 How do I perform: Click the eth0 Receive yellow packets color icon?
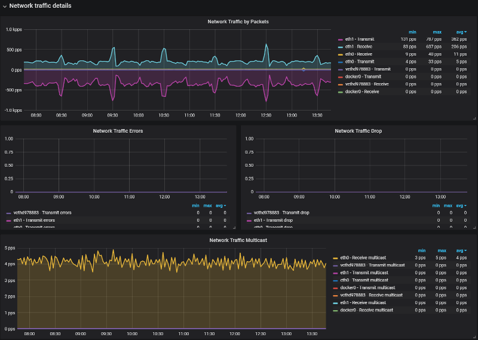(341, 54)
